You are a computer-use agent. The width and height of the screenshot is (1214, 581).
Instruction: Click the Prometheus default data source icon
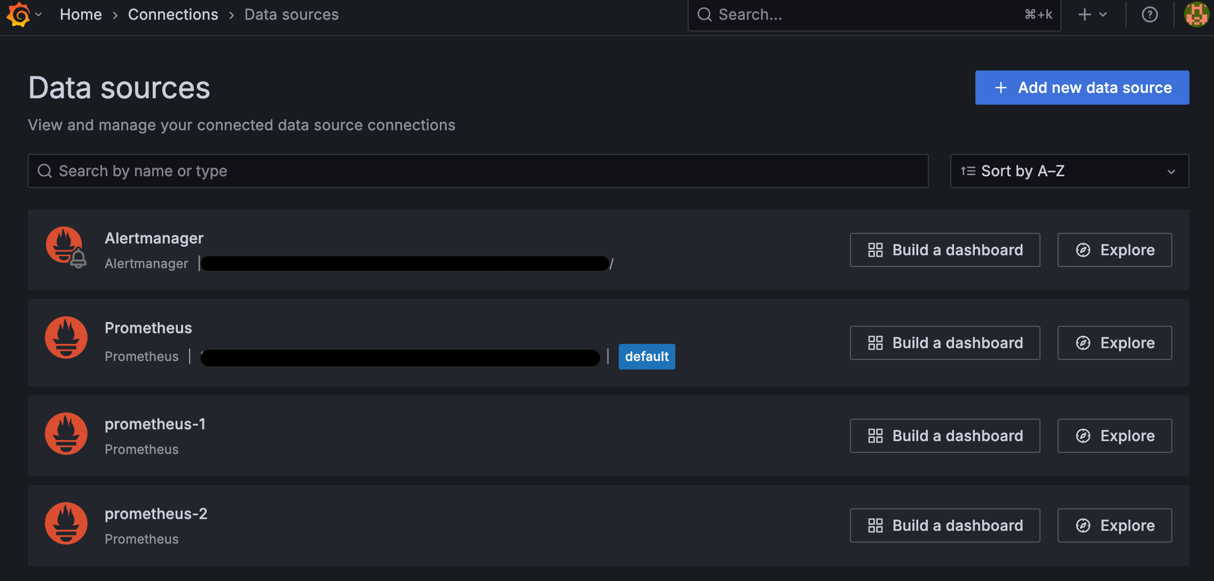[66, 337]
